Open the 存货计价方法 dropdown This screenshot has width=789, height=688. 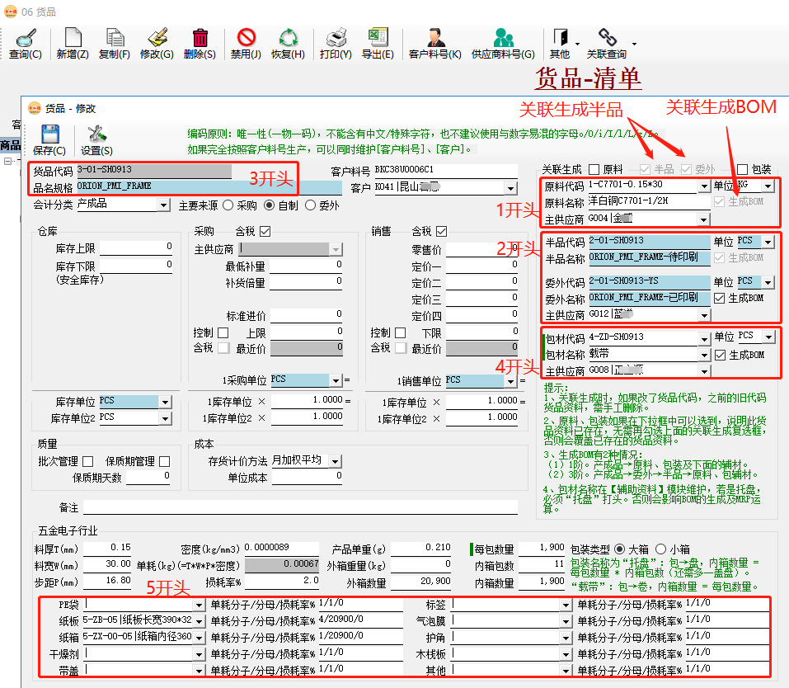click(335, 461)
